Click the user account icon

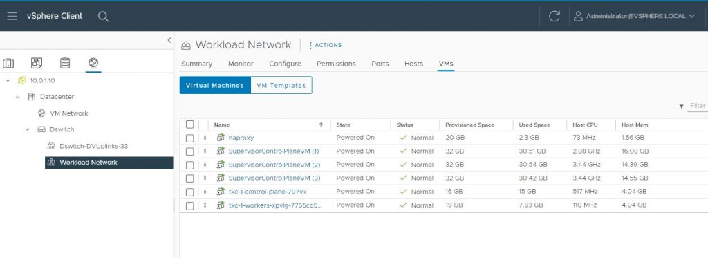[578, 17]
